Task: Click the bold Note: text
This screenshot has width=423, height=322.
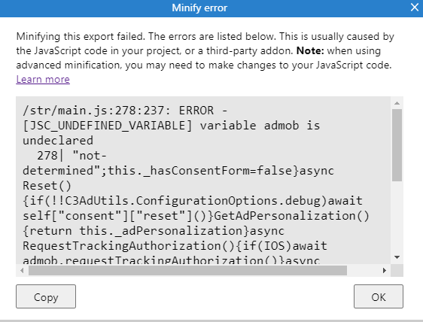Action: click(x=310, y=50)
